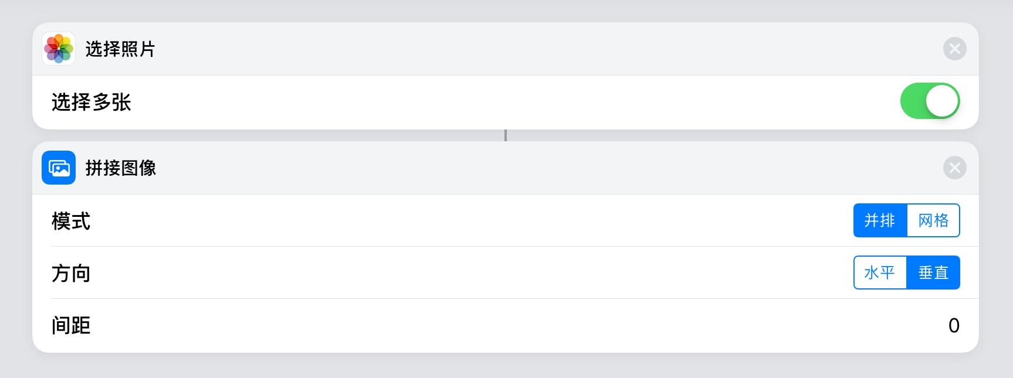This screenshot has height=378, width=1013.
Task: Click the blue 拼接图像 action icon
Action: point(59,168)
